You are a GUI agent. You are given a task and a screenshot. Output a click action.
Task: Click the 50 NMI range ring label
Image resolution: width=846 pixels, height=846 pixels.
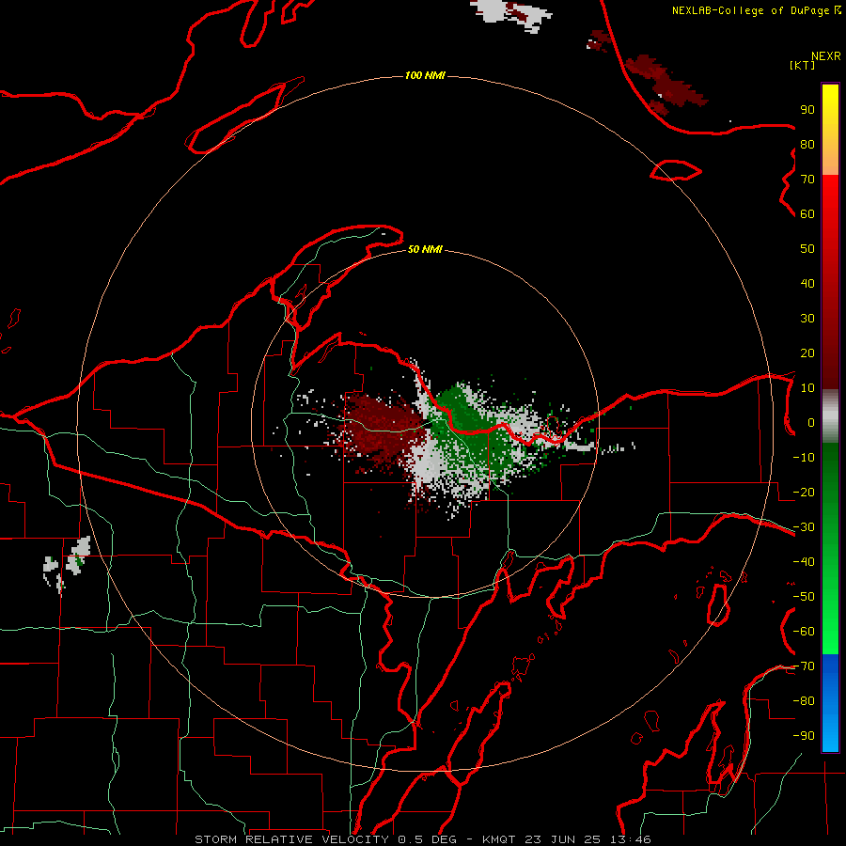[425, 249]
